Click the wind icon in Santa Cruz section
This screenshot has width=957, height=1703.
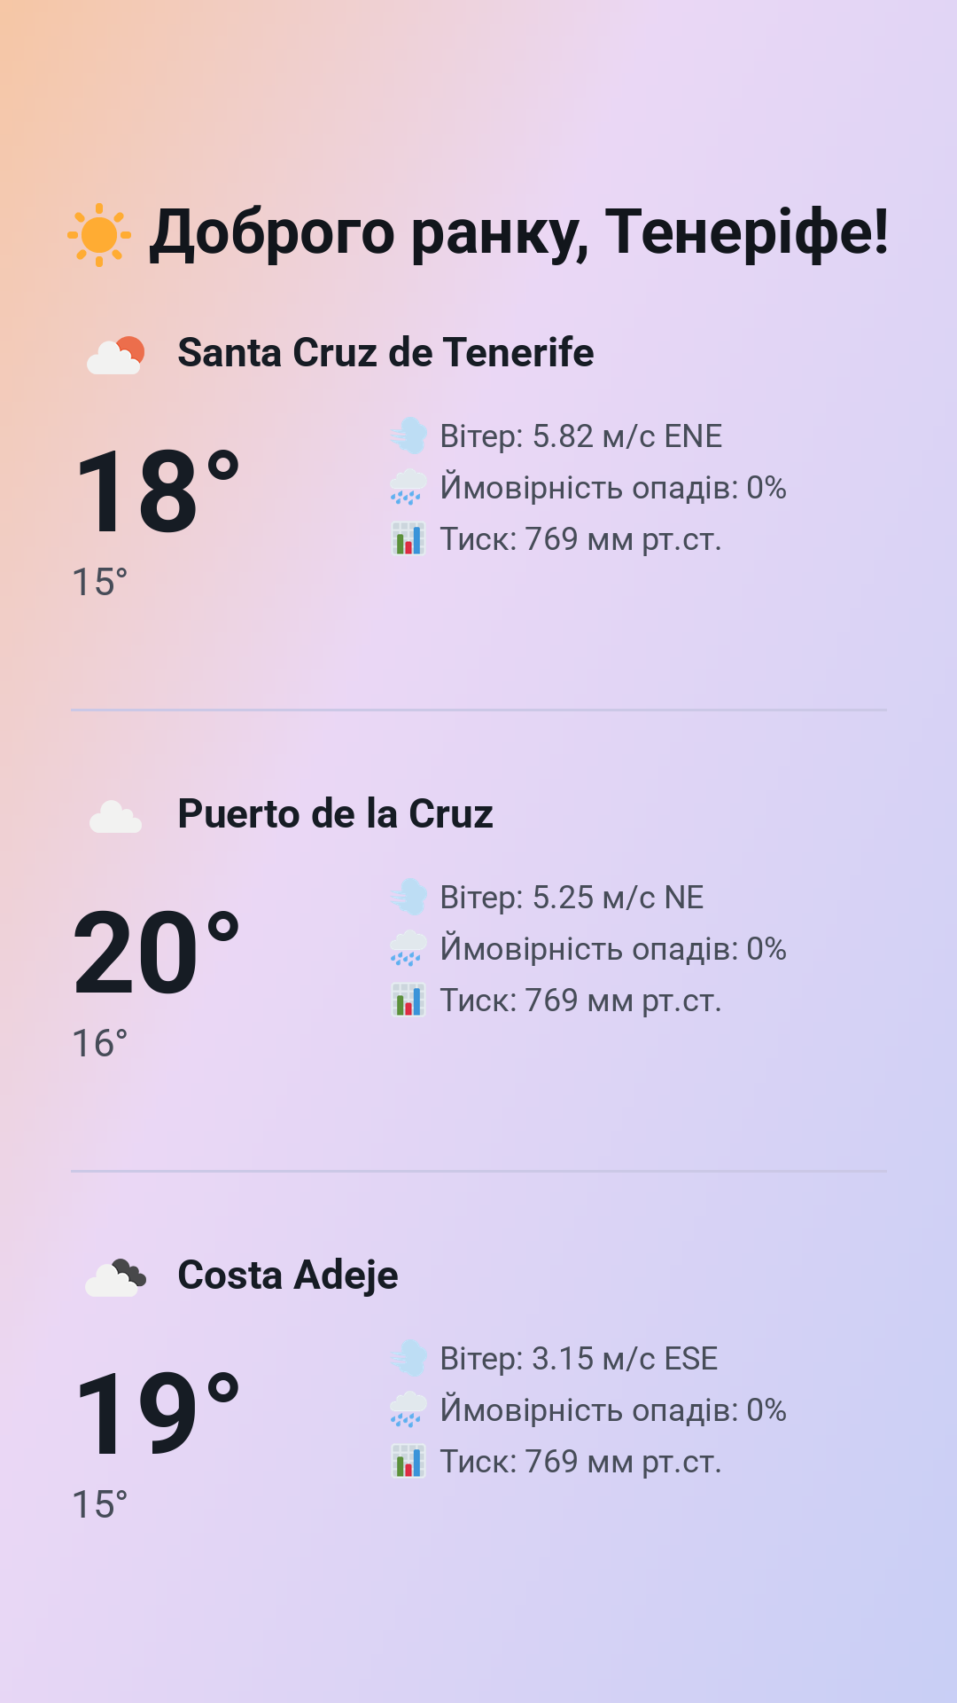point(408,436)
